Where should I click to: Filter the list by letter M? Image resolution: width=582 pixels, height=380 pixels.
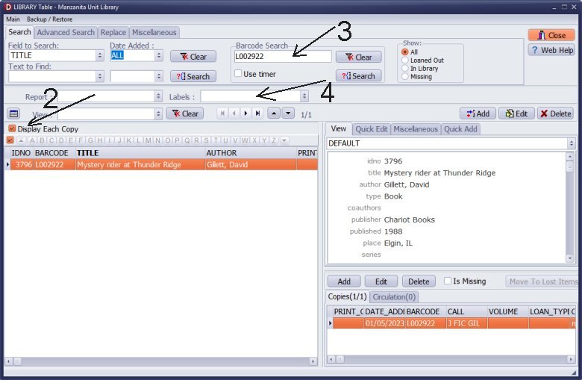click(x=148, y=140)
